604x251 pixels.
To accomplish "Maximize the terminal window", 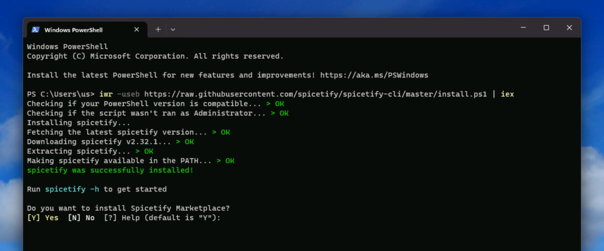I will click(x=546, y=28).
